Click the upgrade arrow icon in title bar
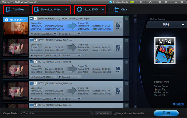 [x=141, y=2]
